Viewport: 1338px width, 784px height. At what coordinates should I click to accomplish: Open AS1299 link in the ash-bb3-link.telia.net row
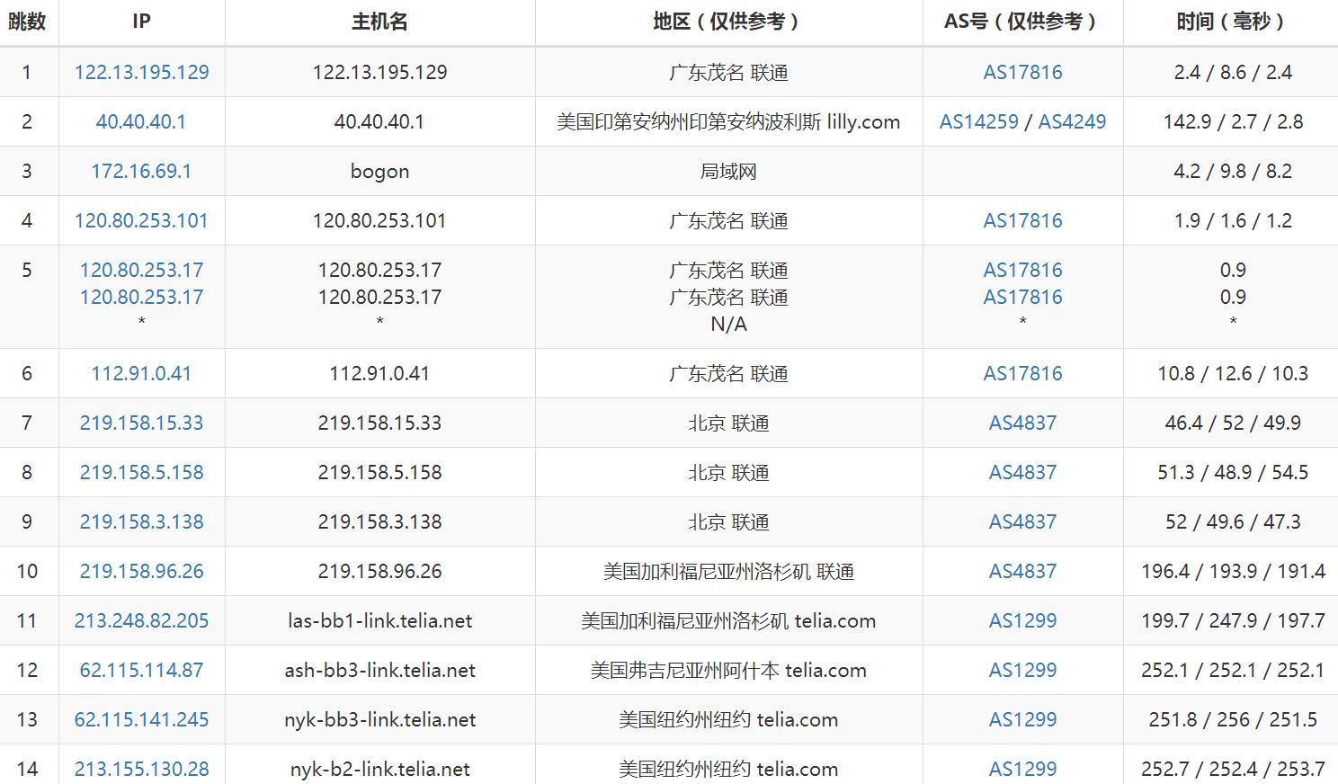tap(1022, 670)
